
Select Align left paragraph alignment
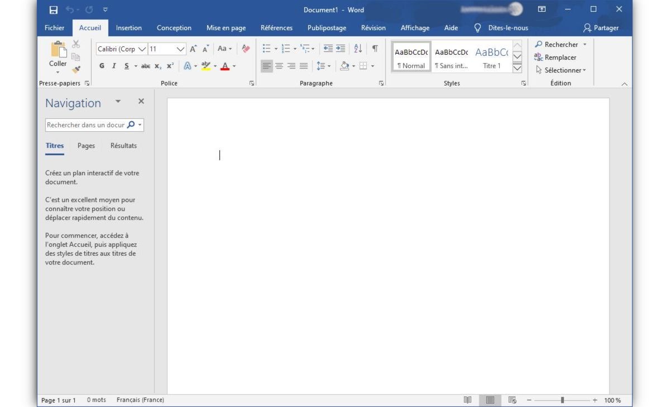267,66
